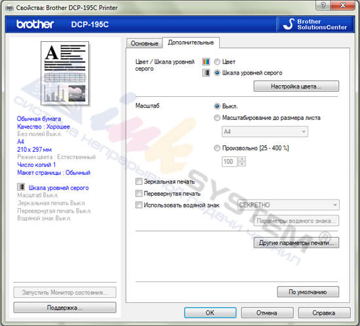Switch to the Дополнительные tab
Screen dimensions: 360x326
[x=190, y=43]
